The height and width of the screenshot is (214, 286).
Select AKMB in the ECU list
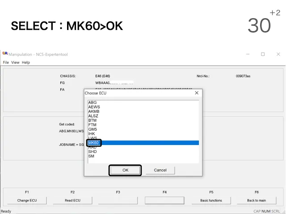[x=143, y=111]
